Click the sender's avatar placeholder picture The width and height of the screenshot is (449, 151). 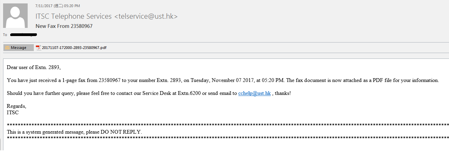point(15,16)
